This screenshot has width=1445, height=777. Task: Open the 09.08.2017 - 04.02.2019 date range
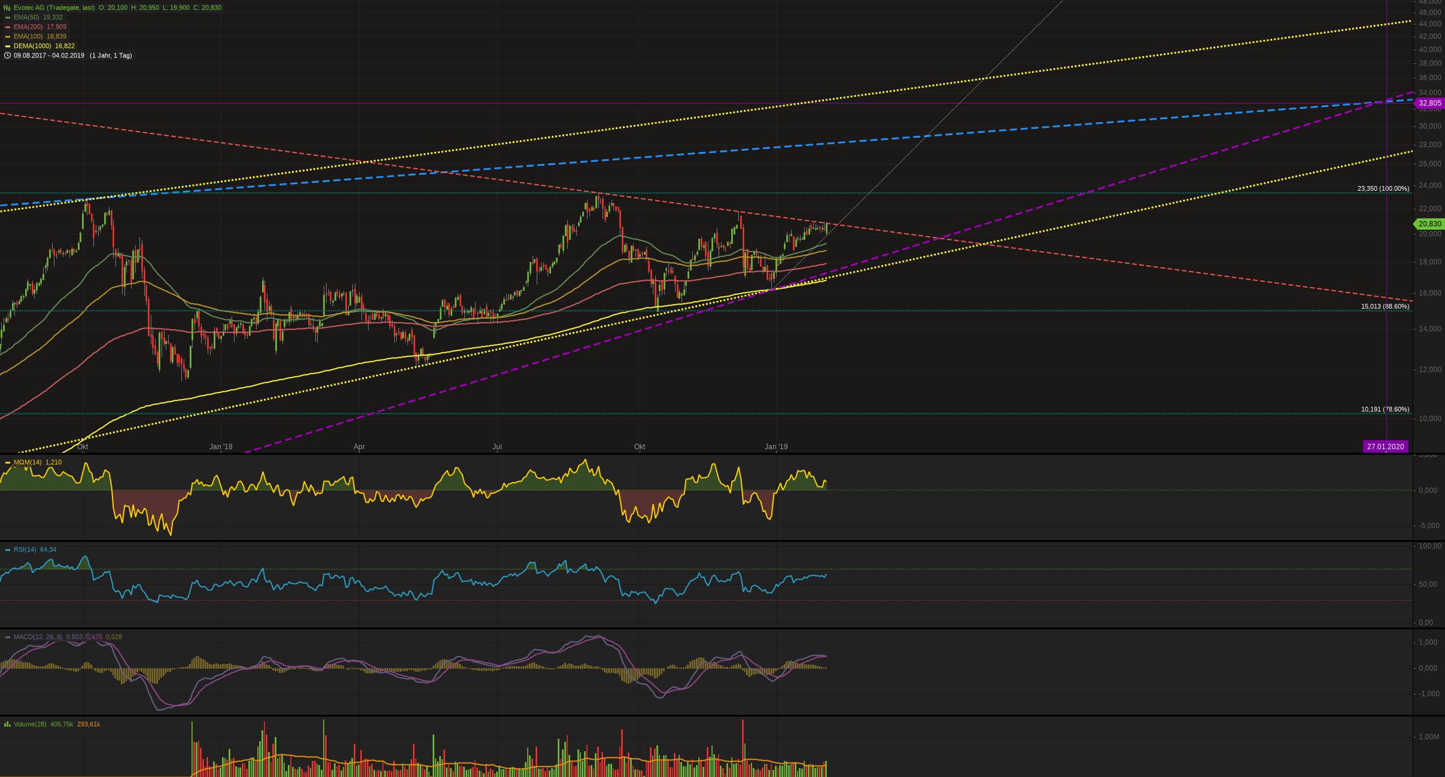click(49, 56)
